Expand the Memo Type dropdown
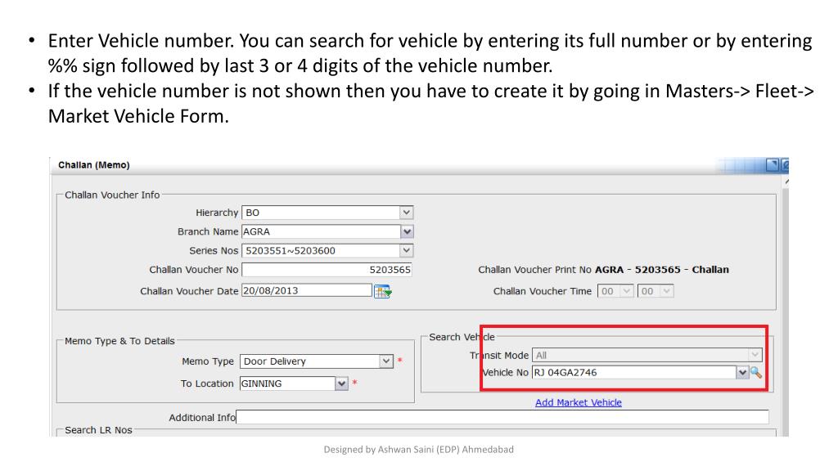This screenshot has height=471, width=838. pos(386,361)
